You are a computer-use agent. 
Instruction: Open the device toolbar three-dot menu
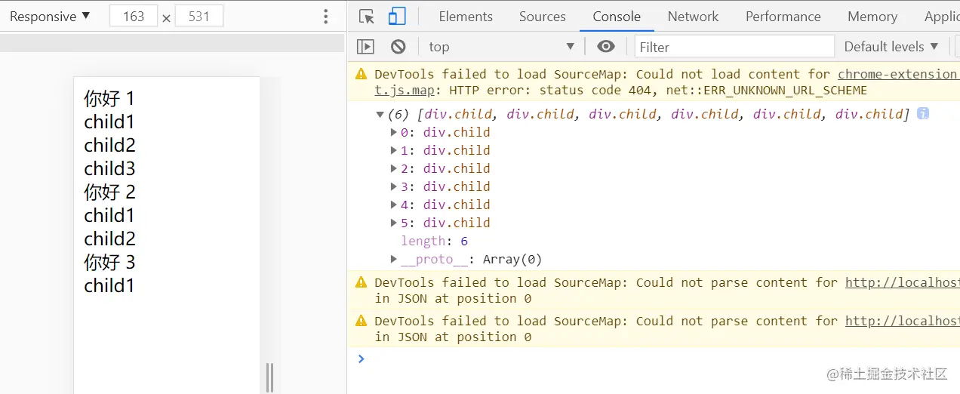pos(326,17)
